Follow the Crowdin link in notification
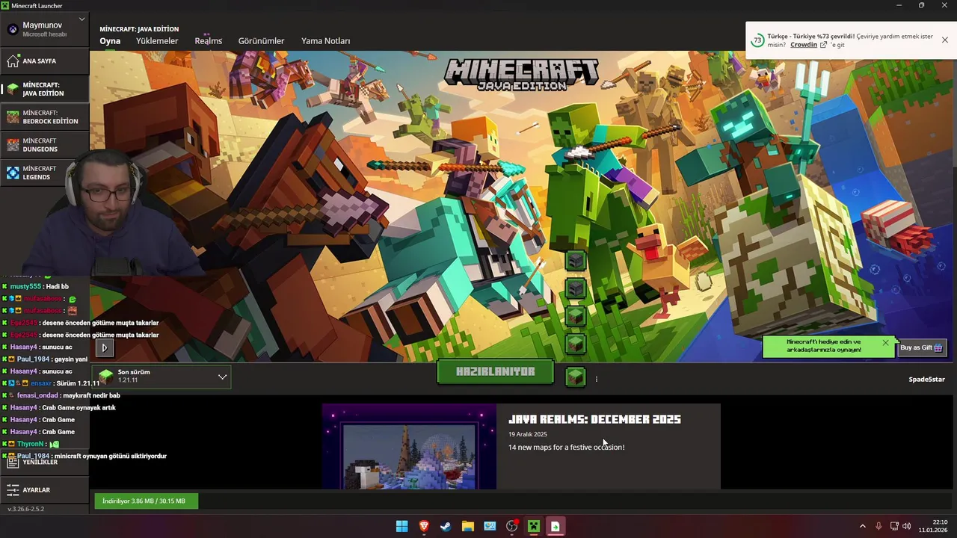 pyautogui.click(x=804, y=45)
